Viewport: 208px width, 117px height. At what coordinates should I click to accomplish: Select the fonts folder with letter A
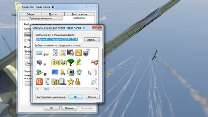click(63, 72)
